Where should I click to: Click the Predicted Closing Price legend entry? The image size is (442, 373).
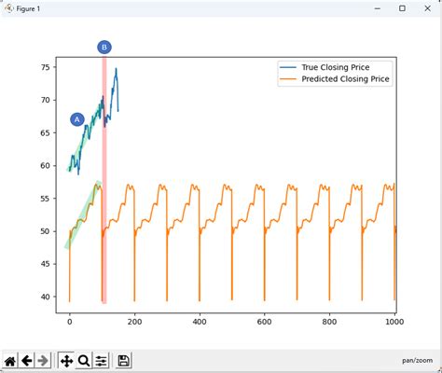click(x=345, y=79)
